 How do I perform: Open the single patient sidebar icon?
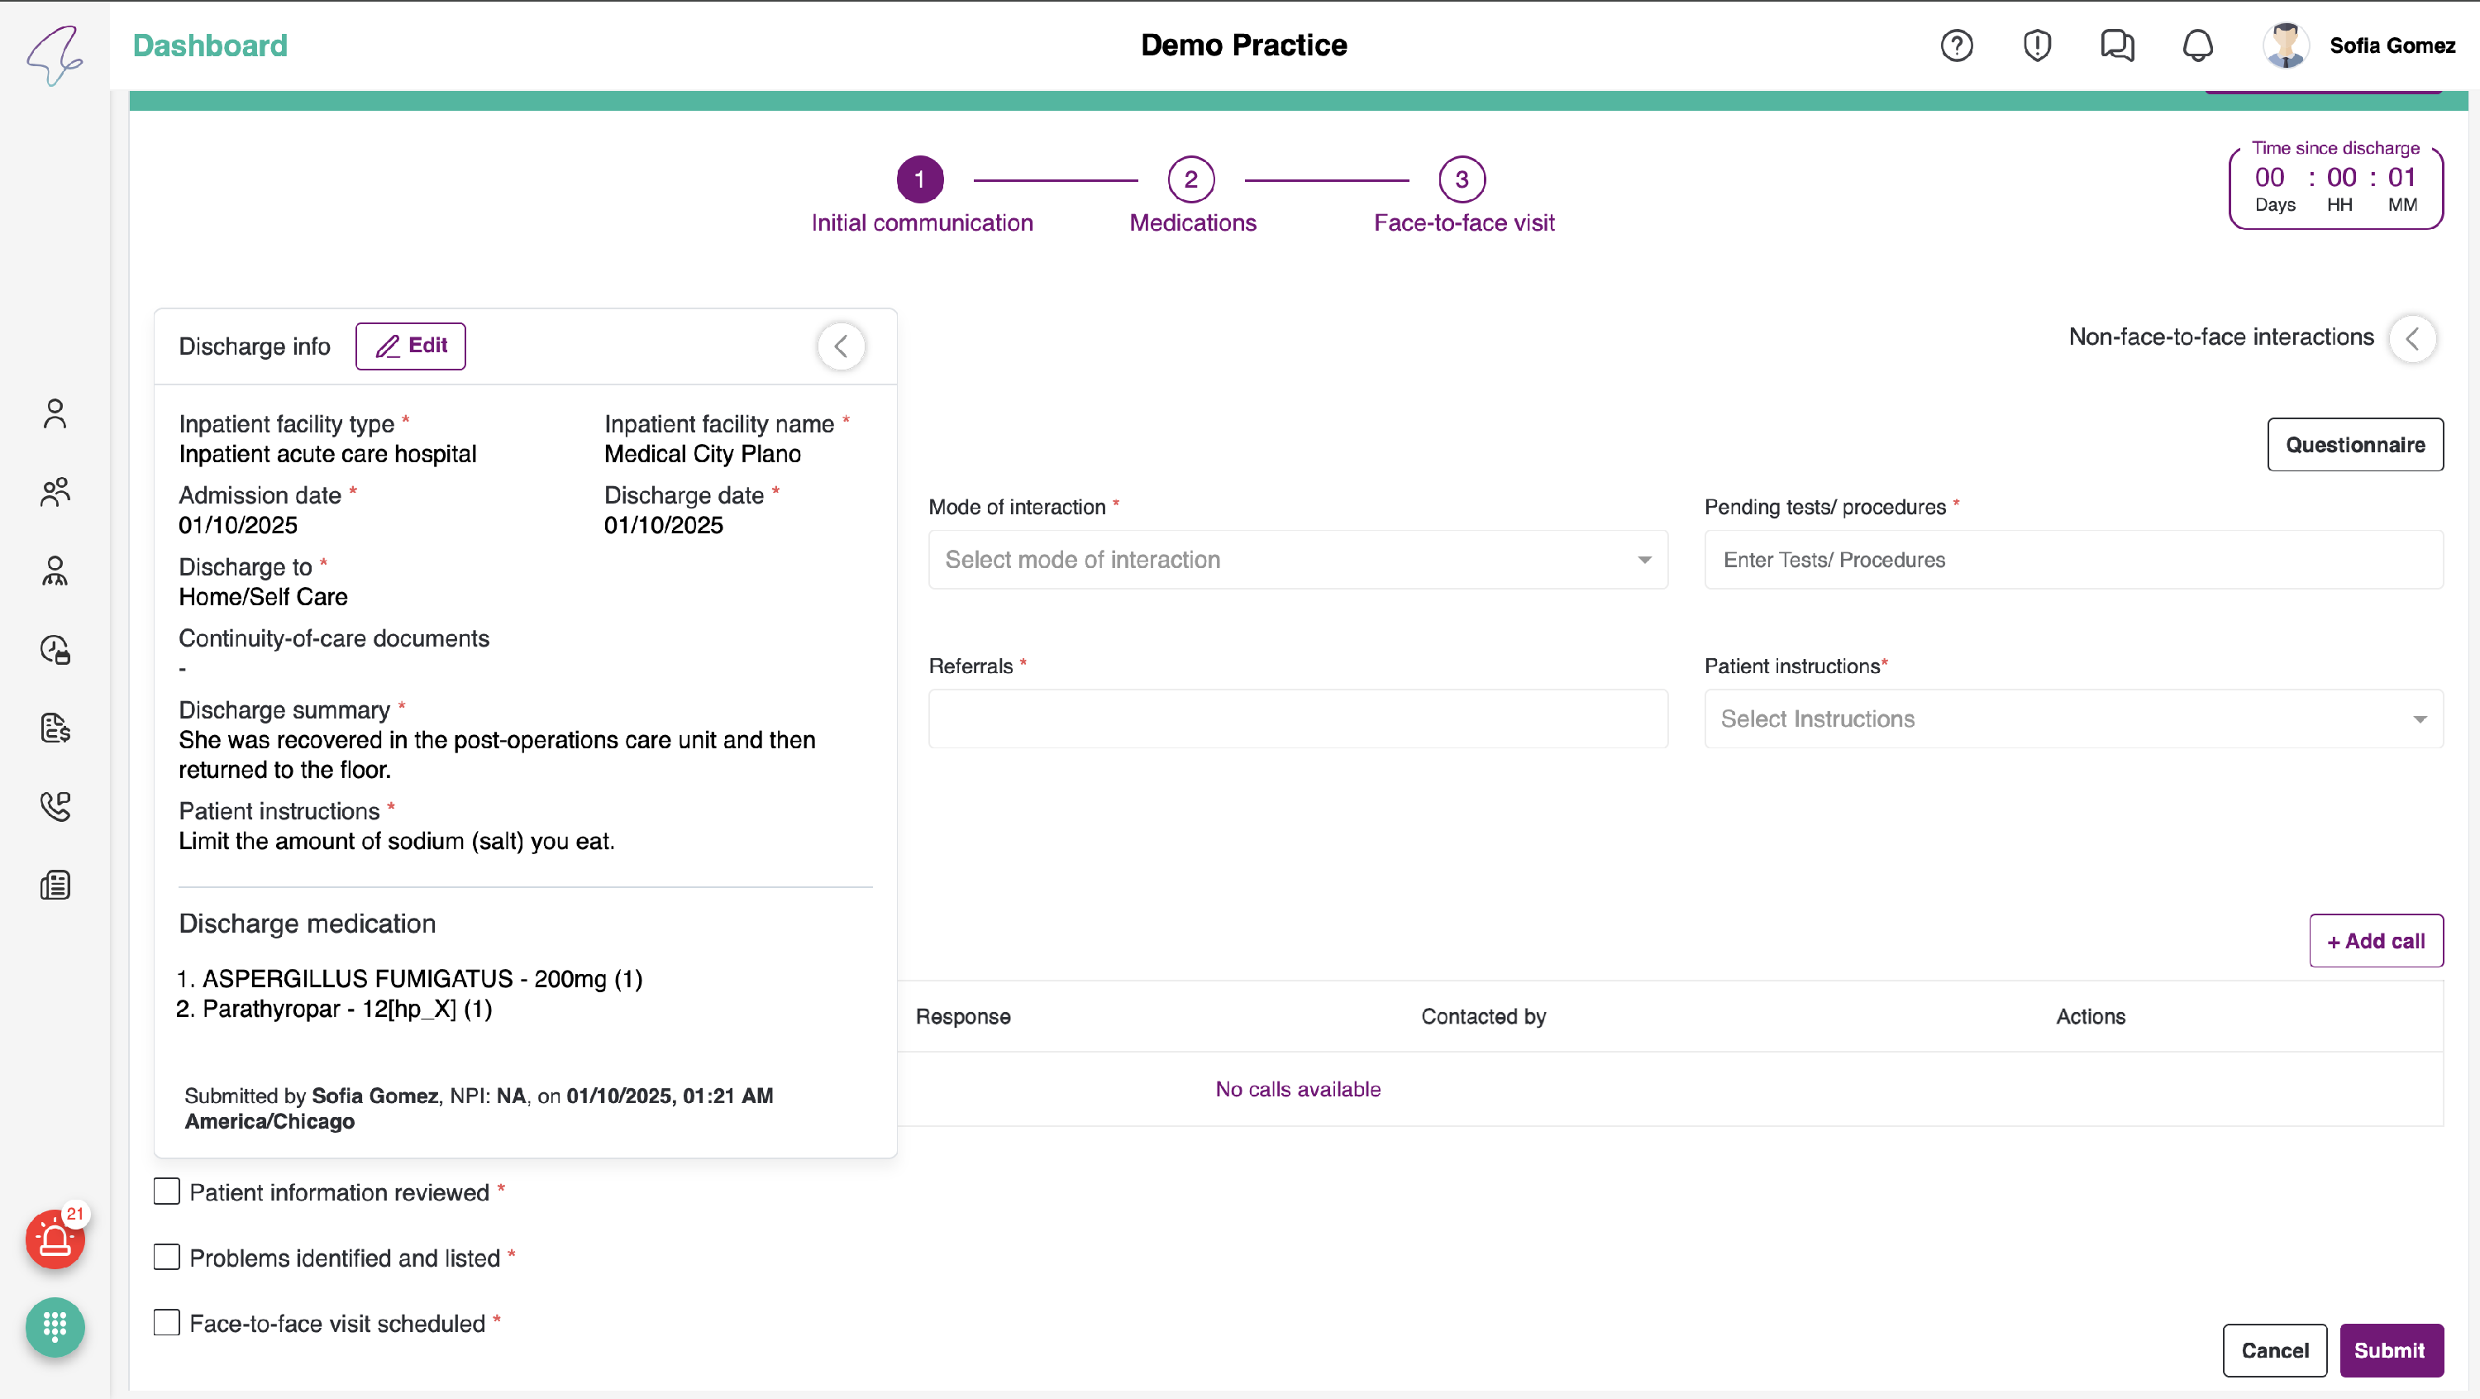point(55,414)
